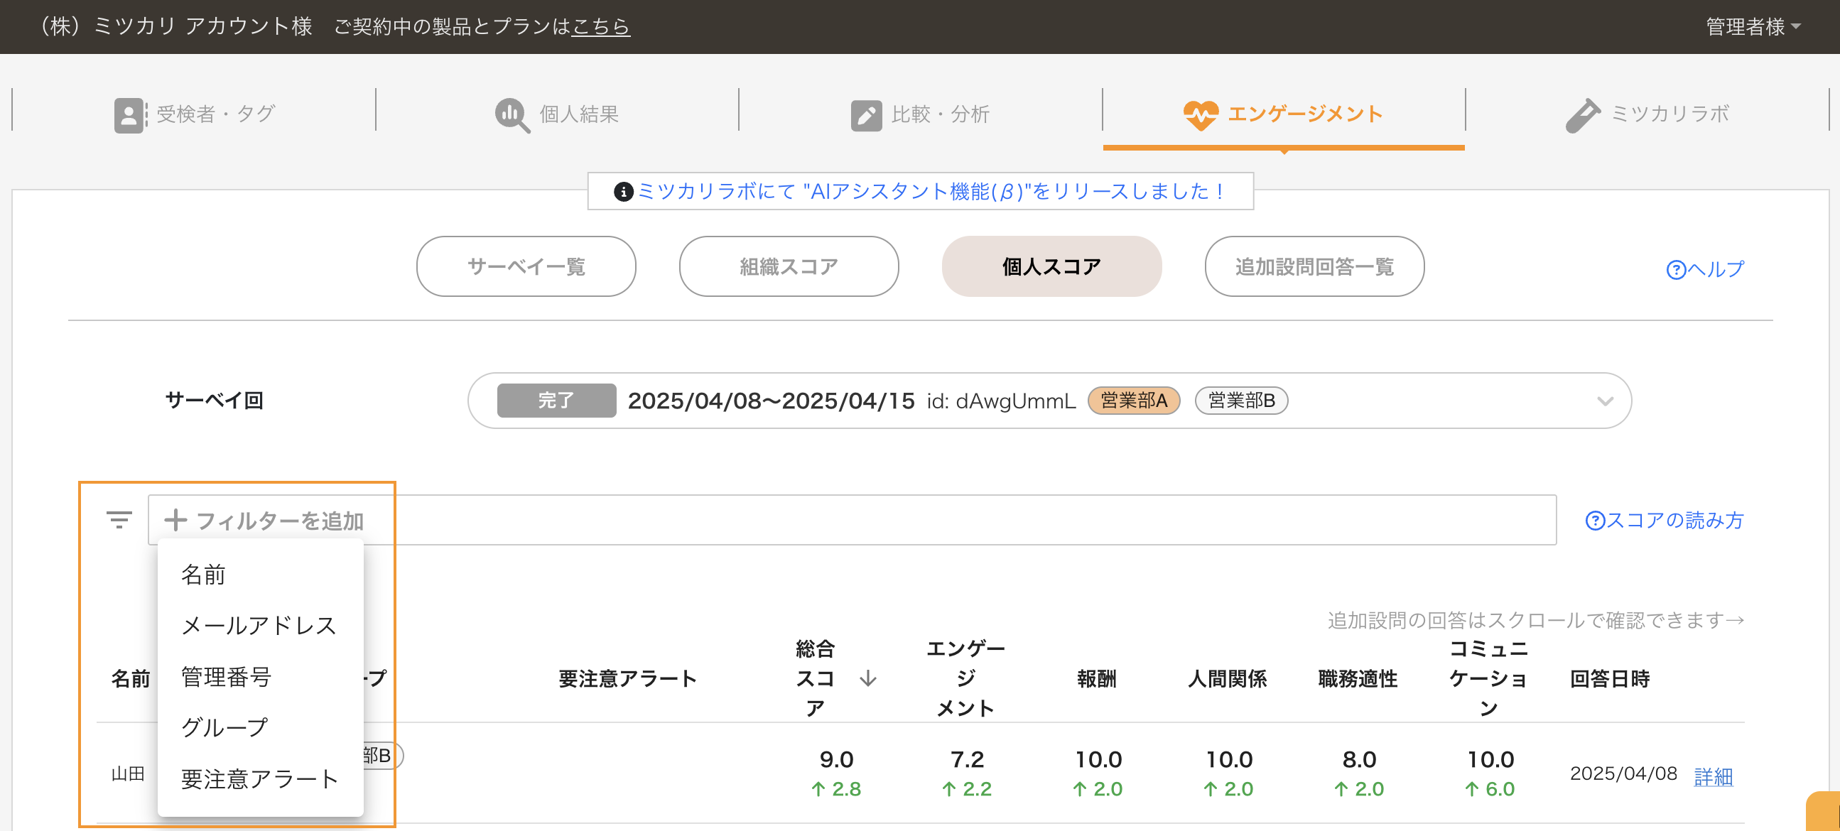Viewport: 1840px width, 831px height.
Task: Open サーベイ一覧 tab
Action: (526, 266)
